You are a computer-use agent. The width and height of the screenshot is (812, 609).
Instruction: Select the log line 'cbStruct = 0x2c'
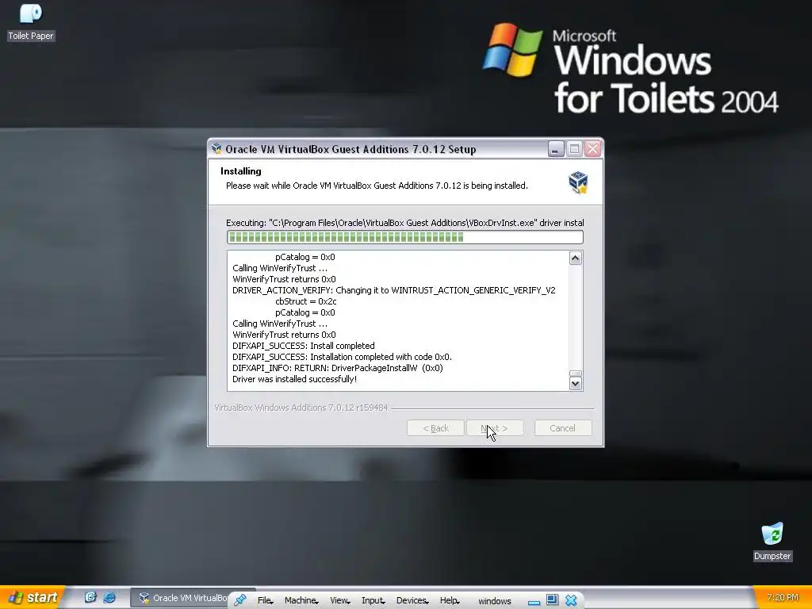pos(306,301)
